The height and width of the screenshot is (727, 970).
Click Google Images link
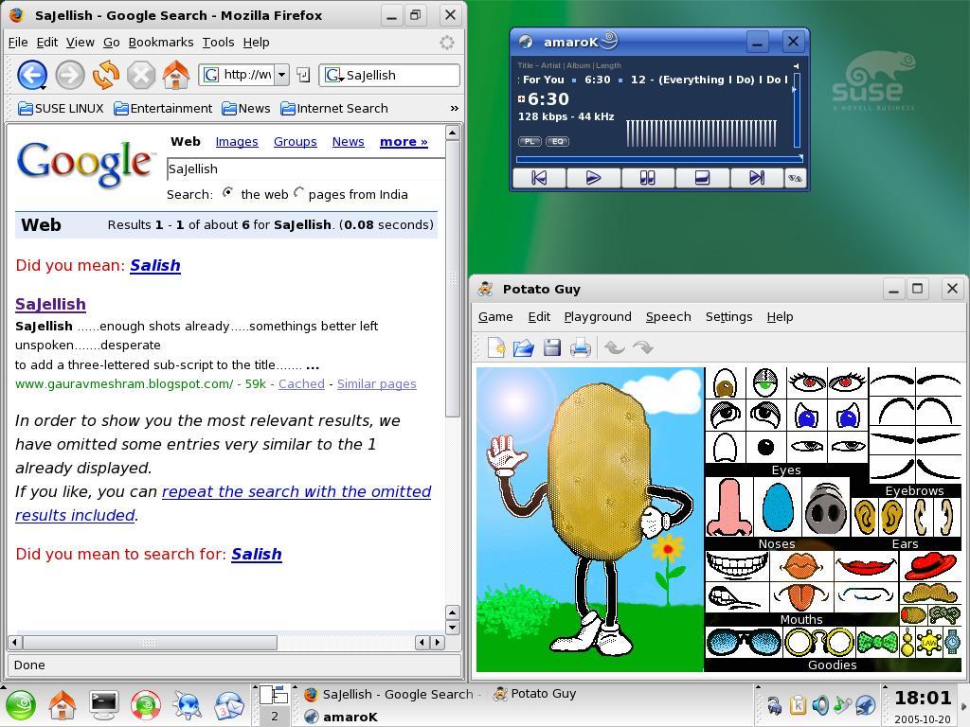coord(237,142)
